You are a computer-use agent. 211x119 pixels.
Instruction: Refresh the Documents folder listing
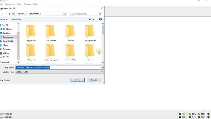click(x=65, y=14)
